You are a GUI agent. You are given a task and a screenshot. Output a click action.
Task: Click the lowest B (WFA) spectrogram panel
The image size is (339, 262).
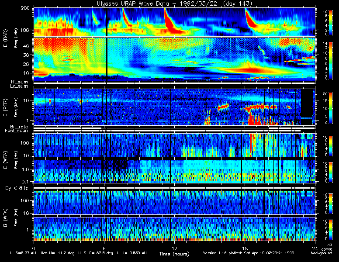(174, 229)
